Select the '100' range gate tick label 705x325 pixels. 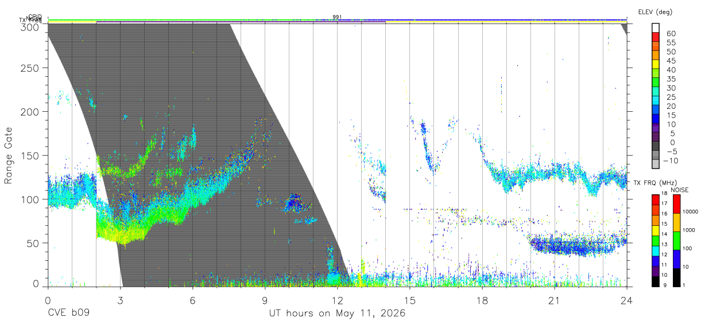coord(31,199)
